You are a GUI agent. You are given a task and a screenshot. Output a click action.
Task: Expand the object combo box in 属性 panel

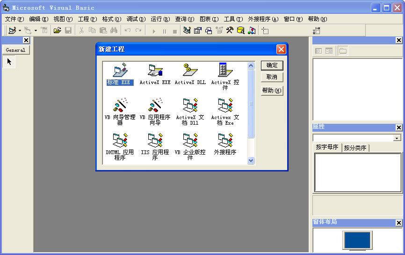point(397,138)
